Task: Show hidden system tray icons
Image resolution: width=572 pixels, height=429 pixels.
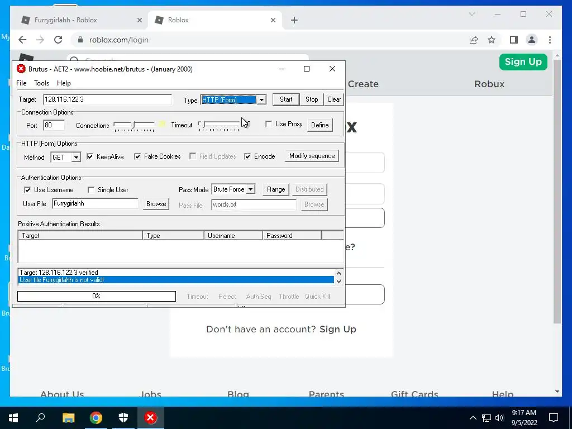Action: [x=473, y=418]
